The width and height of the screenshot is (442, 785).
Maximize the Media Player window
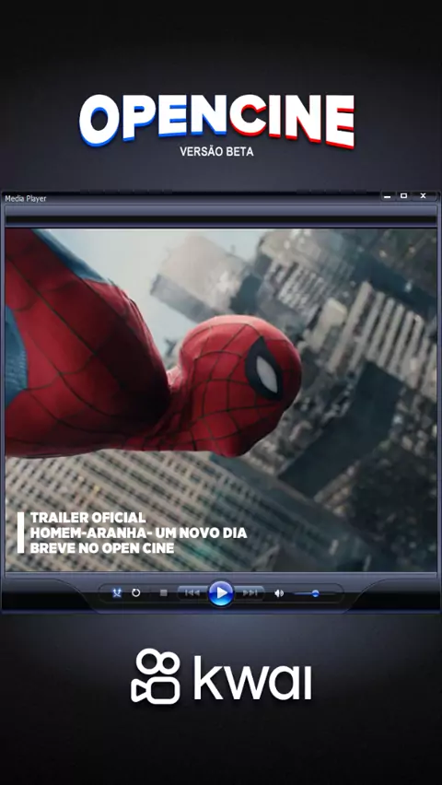tap(403, 195)
